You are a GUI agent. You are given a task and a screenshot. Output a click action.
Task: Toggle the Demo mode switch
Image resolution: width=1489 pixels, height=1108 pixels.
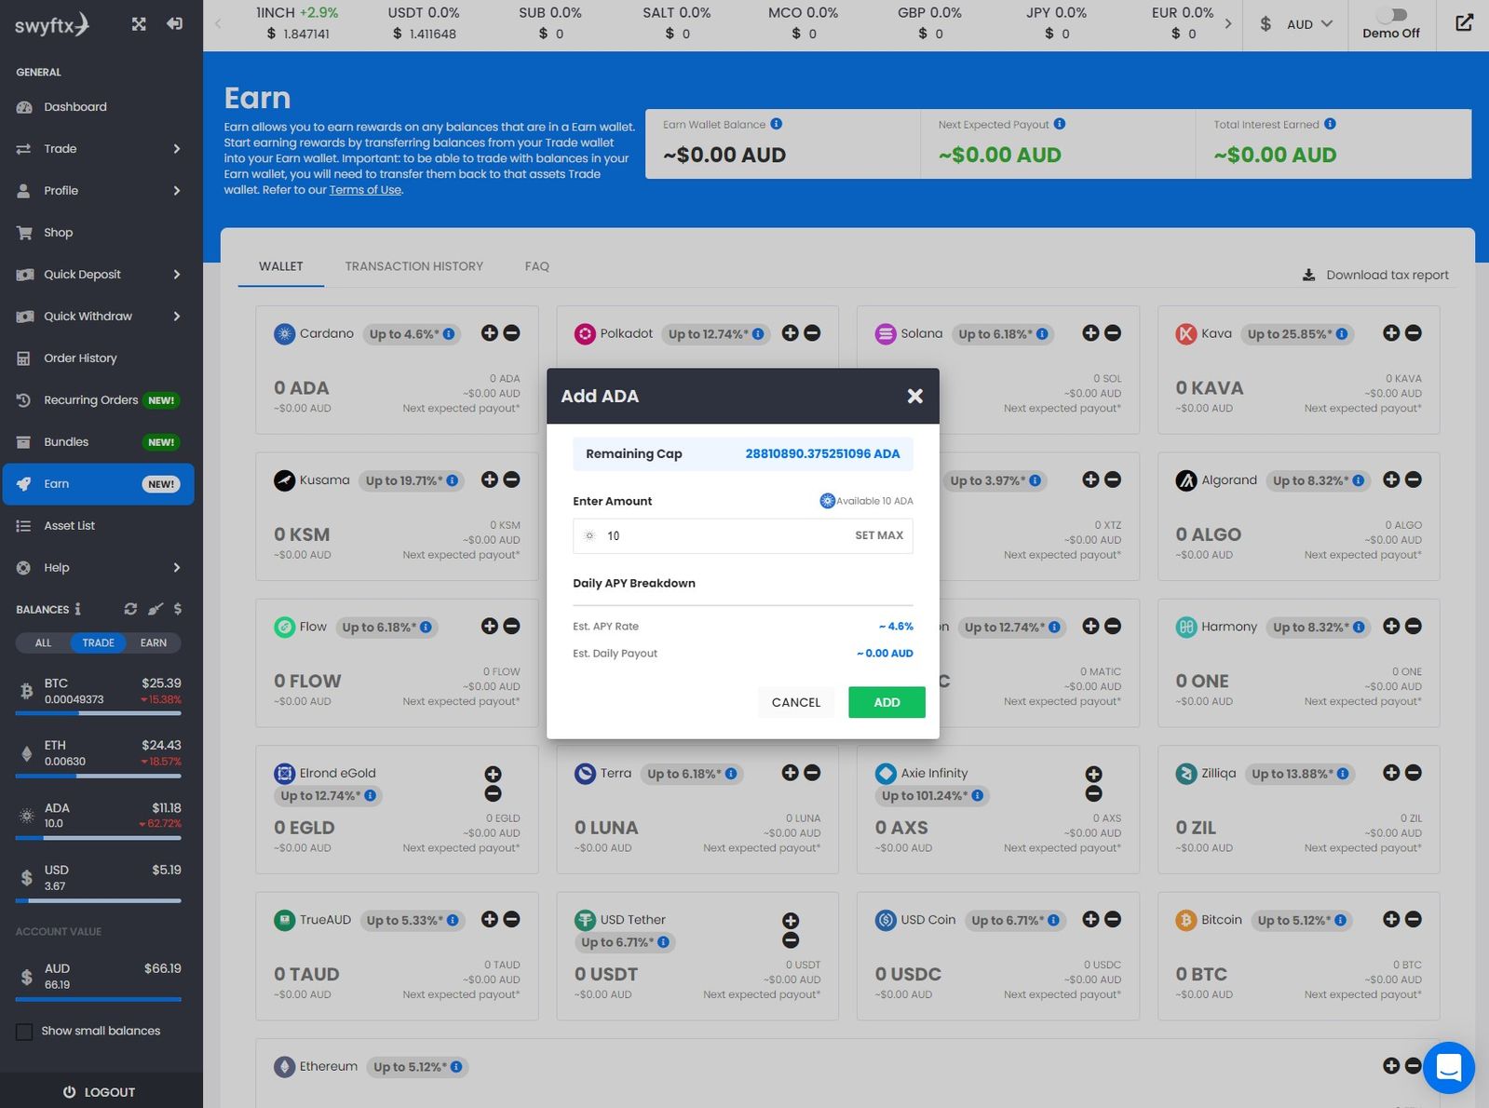coord(1391,15)
